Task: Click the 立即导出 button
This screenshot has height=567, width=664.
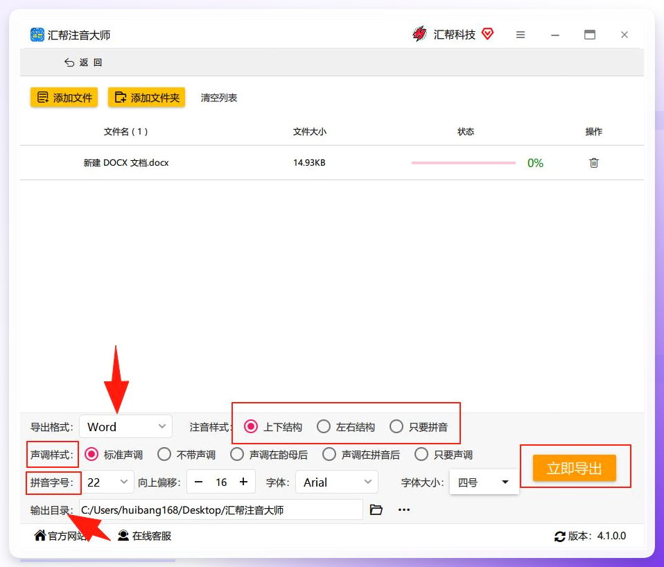Action: [x=574, y=468]
